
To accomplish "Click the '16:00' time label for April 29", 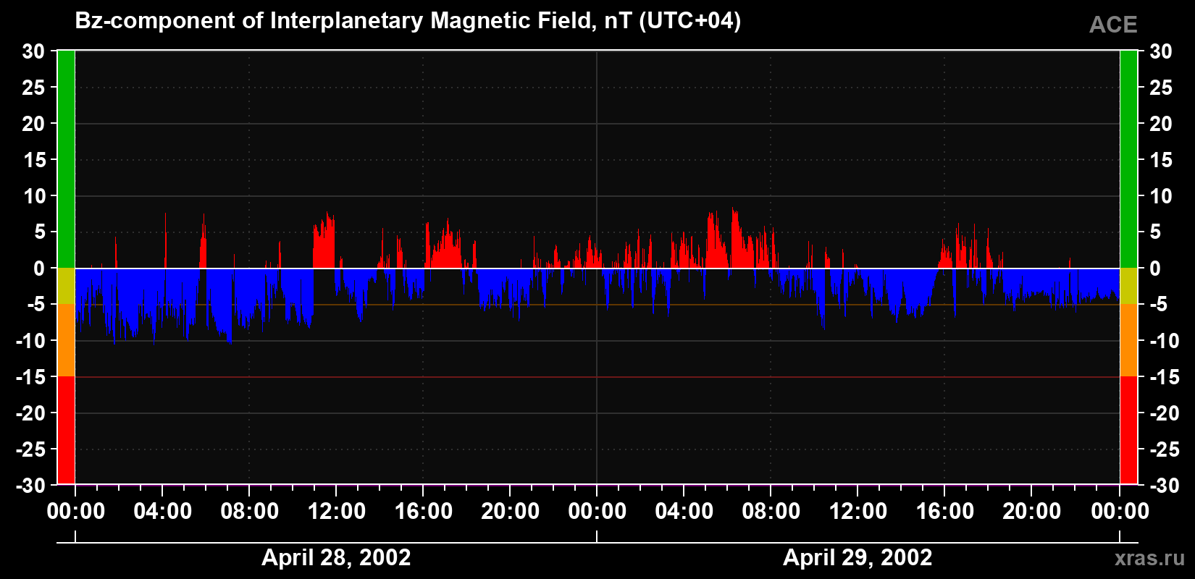I will [945, 512].
